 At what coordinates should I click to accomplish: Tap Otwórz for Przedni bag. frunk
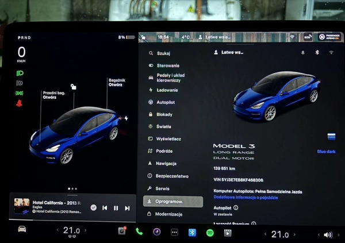(x=49, y=98)
